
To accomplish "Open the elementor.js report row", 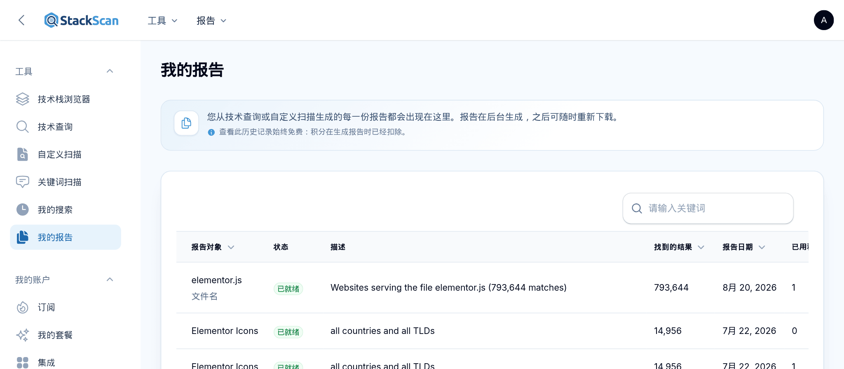I will (x=492, y=288).
